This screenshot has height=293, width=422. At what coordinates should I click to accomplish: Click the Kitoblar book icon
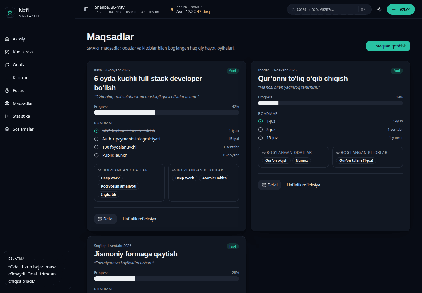[7, 78]
